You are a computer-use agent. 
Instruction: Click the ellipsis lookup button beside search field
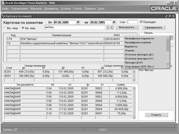point(108,28)
